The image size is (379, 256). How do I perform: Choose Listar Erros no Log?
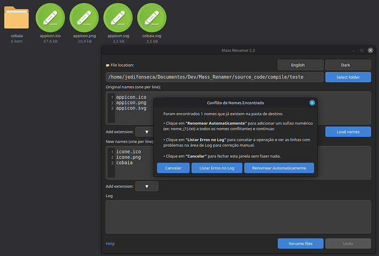click(217, 168)
